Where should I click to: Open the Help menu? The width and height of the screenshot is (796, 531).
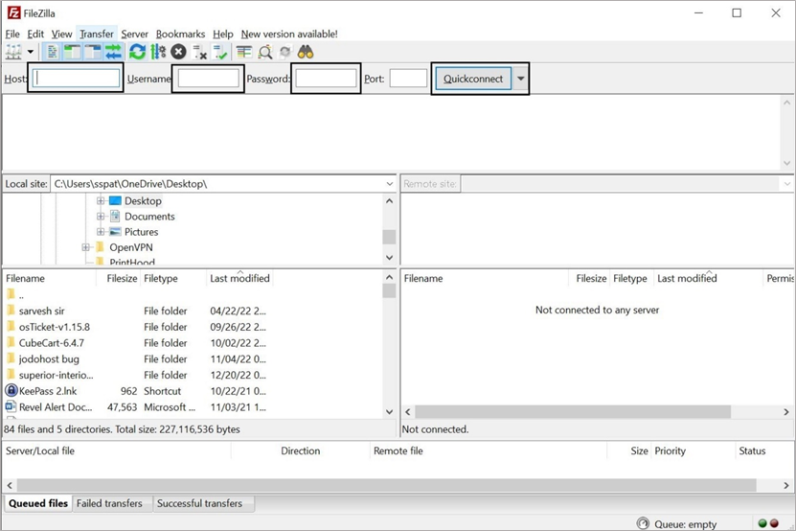click(223, 35)
